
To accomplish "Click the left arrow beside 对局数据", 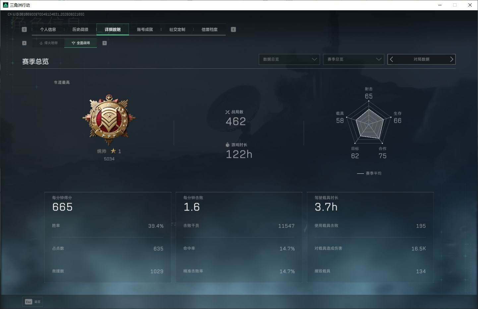I will coord(391,59).
